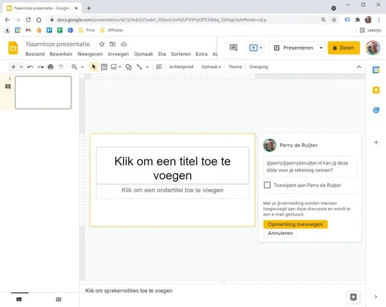The height and width of the screenshot is (307, 386).
Task: Click the comment text input field
Action: click(x=309, y=166)
